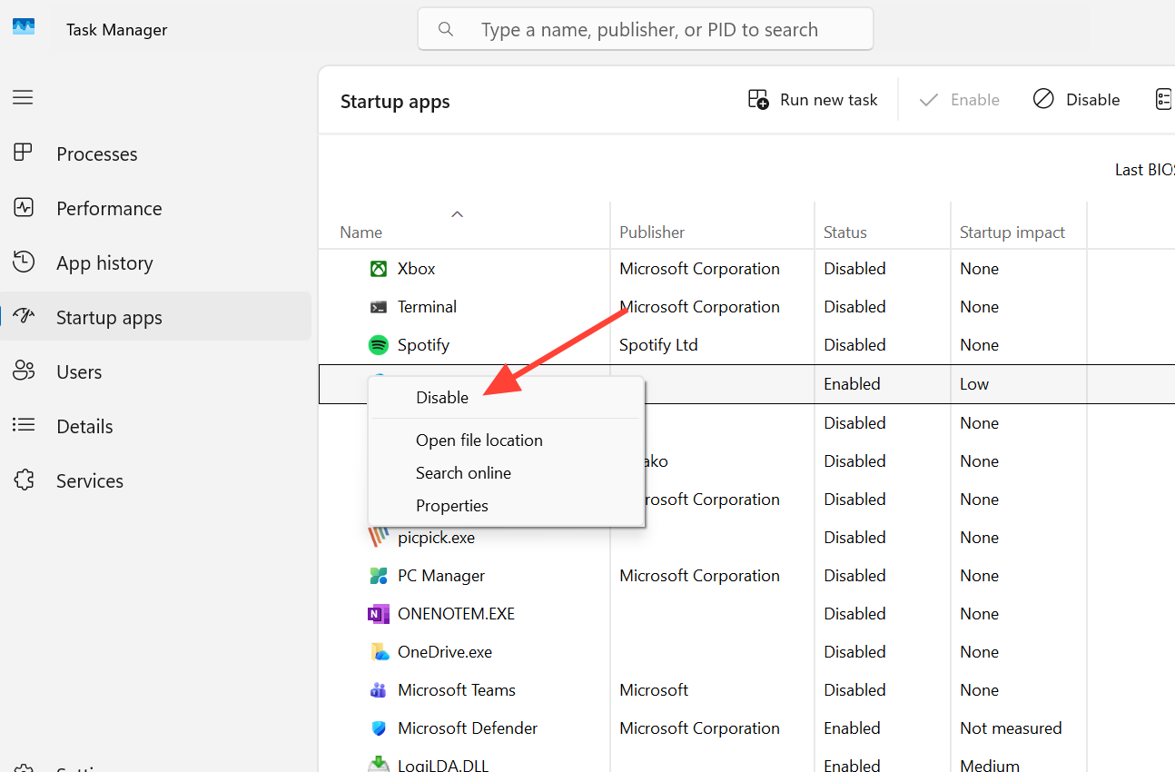
Task: Click the ONENOTEM.EXE OneNote icon
Action: 379,614
